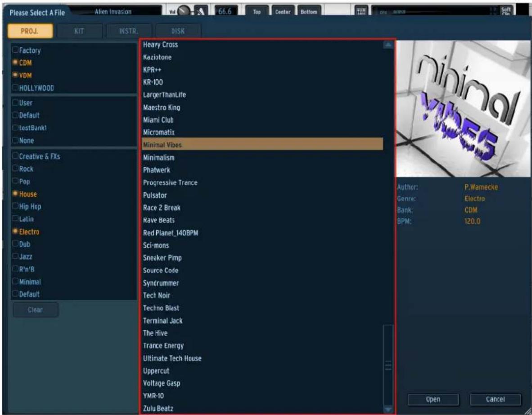The height and width of the screenshot is (415, 532).
Task: Toggle the Soft Clip button
Action: pos(505,11)
